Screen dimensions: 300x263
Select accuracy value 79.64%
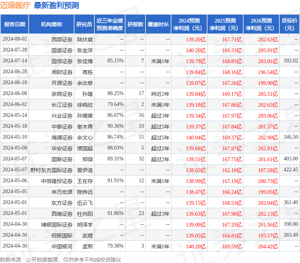115,104
